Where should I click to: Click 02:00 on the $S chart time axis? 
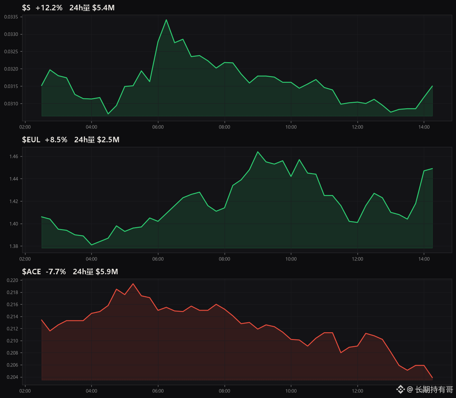coord(25,127)
